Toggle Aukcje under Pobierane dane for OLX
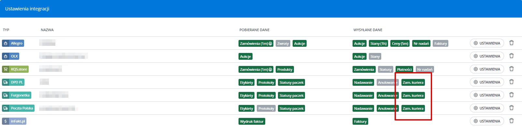Image resolution: width=522 pixels, height=127 pixels. [x=245, y=57]
